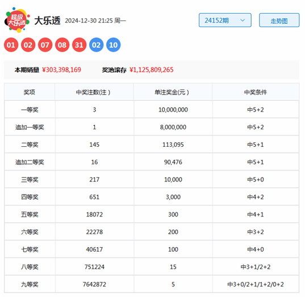Click the red ball numbered 07
This screenshot has width=305, height=297.
pyautogui.click(x=45, y=45)
